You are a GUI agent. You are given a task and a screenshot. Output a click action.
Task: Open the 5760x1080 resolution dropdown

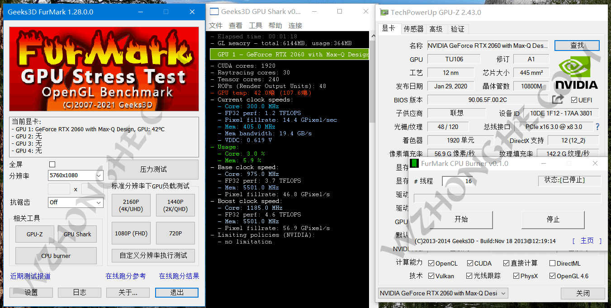click(76, 175)
